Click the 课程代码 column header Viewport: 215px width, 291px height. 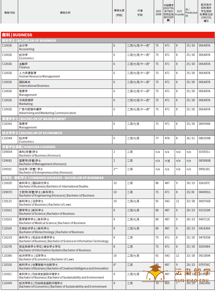click(9, 12)
